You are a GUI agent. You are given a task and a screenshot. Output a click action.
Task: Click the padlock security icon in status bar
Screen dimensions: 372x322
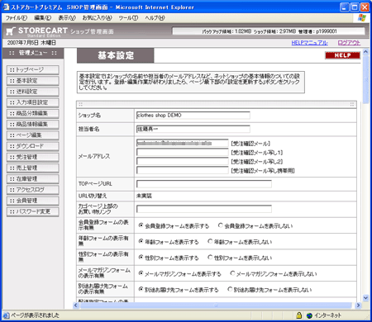coord(298,315)
